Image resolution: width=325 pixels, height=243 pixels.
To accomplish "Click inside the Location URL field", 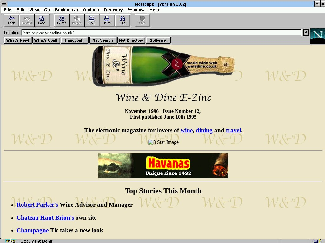I will coord(159,33).
